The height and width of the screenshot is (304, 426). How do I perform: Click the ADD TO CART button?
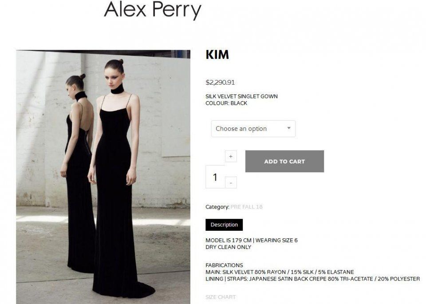pyautogui.click(x=284, y=162)
